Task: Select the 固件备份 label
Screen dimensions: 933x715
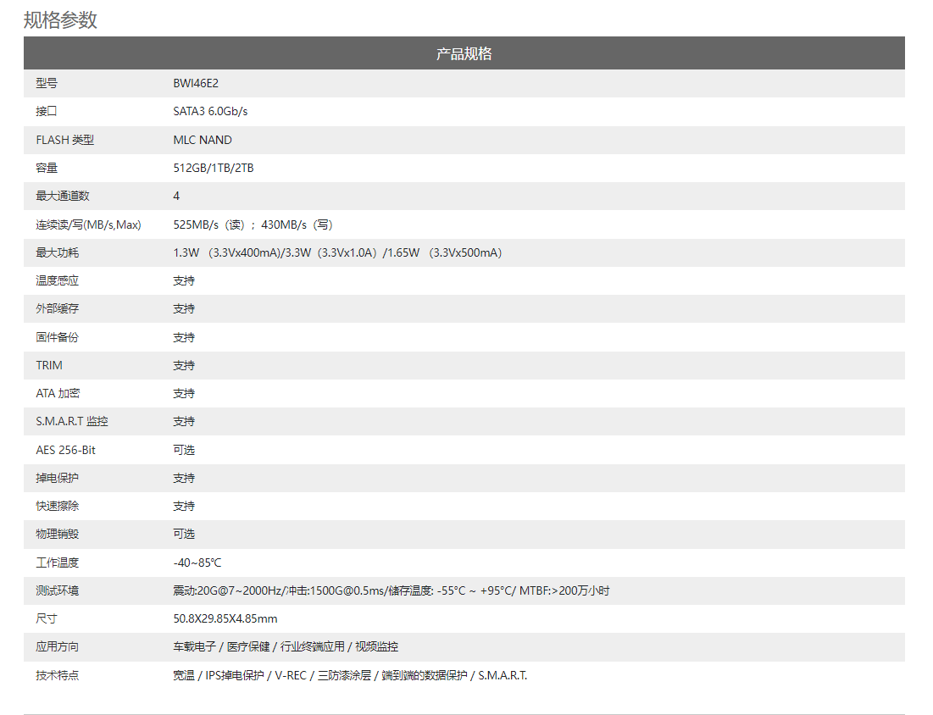Action: [x=57, y=337]
